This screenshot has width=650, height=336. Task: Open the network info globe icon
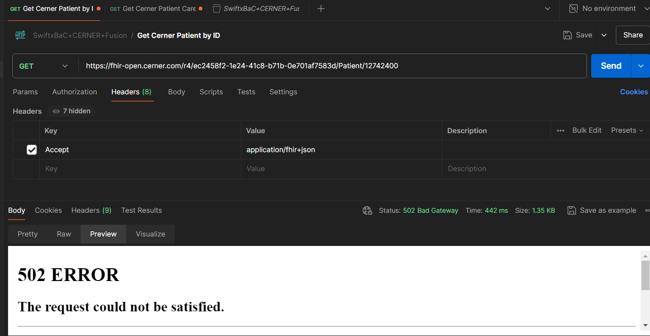pyautogui.click(x=367, y=210)
